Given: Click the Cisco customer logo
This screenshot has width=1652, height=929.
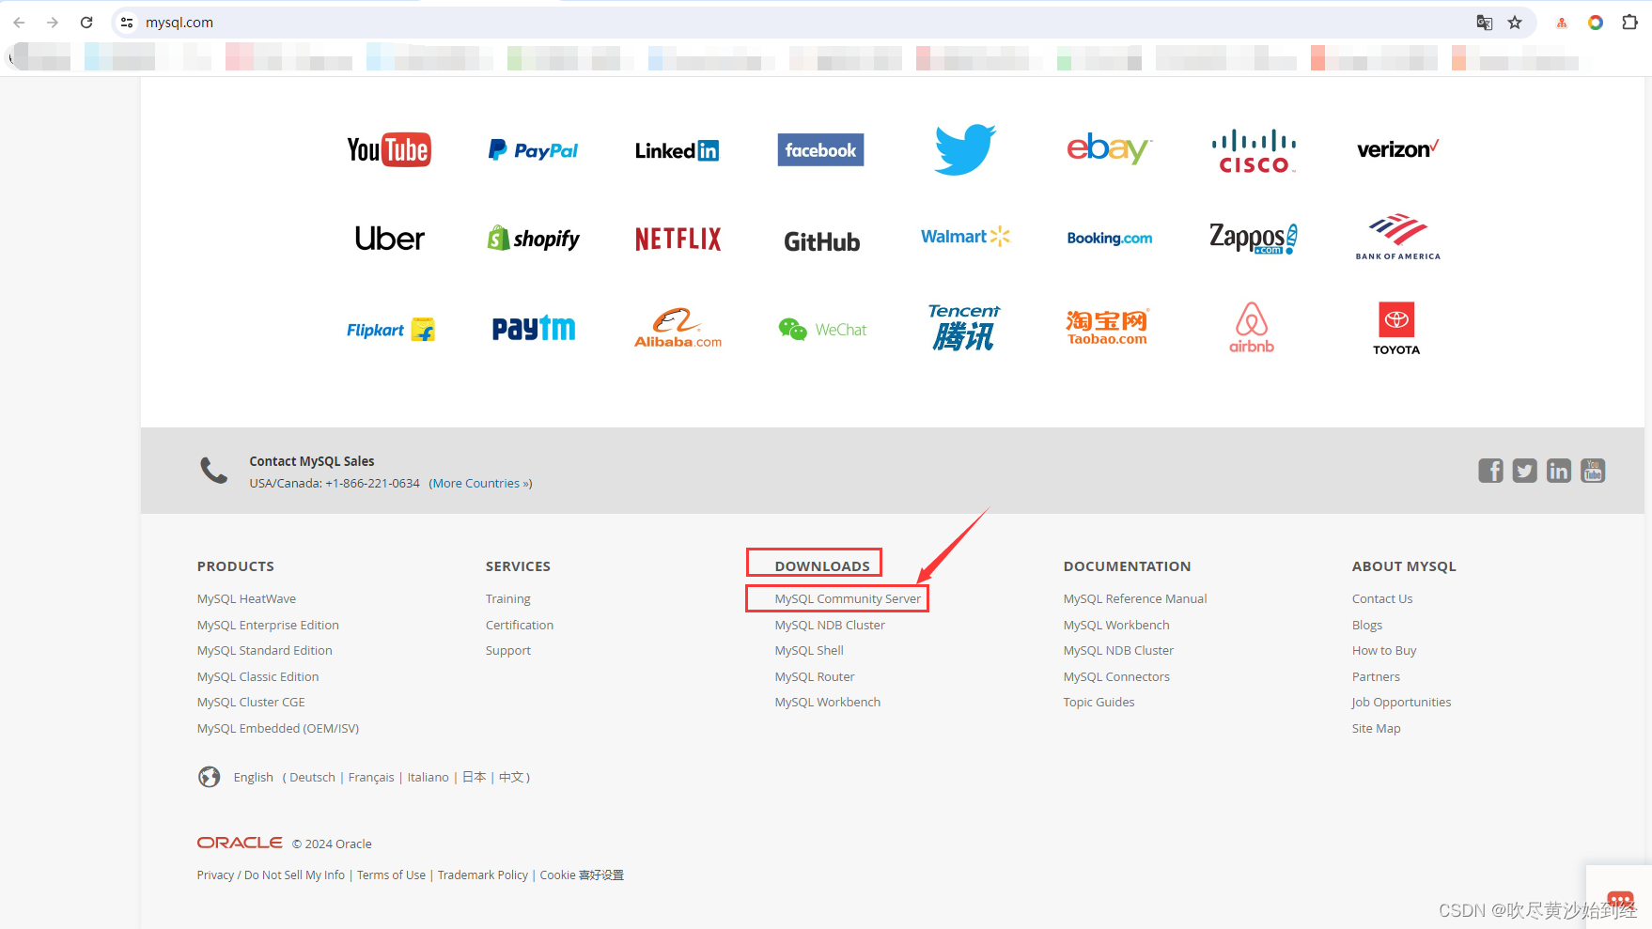Looking at the screenshot, I should pyautogui.click(x=1254, y=151).
